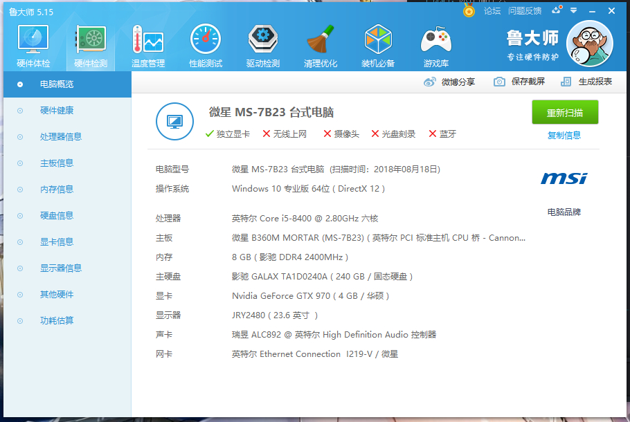Click 微星 B360M MORTAR motherboard value
Viewport: 630px width, 422px height.
pos(379,238)
